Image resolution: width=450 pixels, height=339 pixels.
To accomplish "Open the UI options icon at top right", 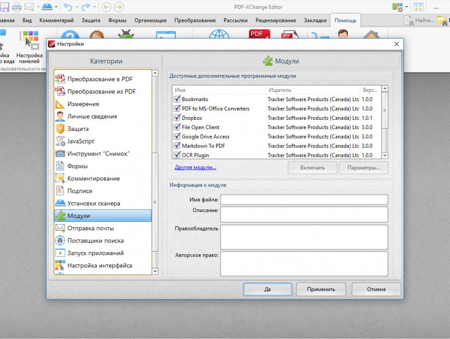I will click(397, 7).
